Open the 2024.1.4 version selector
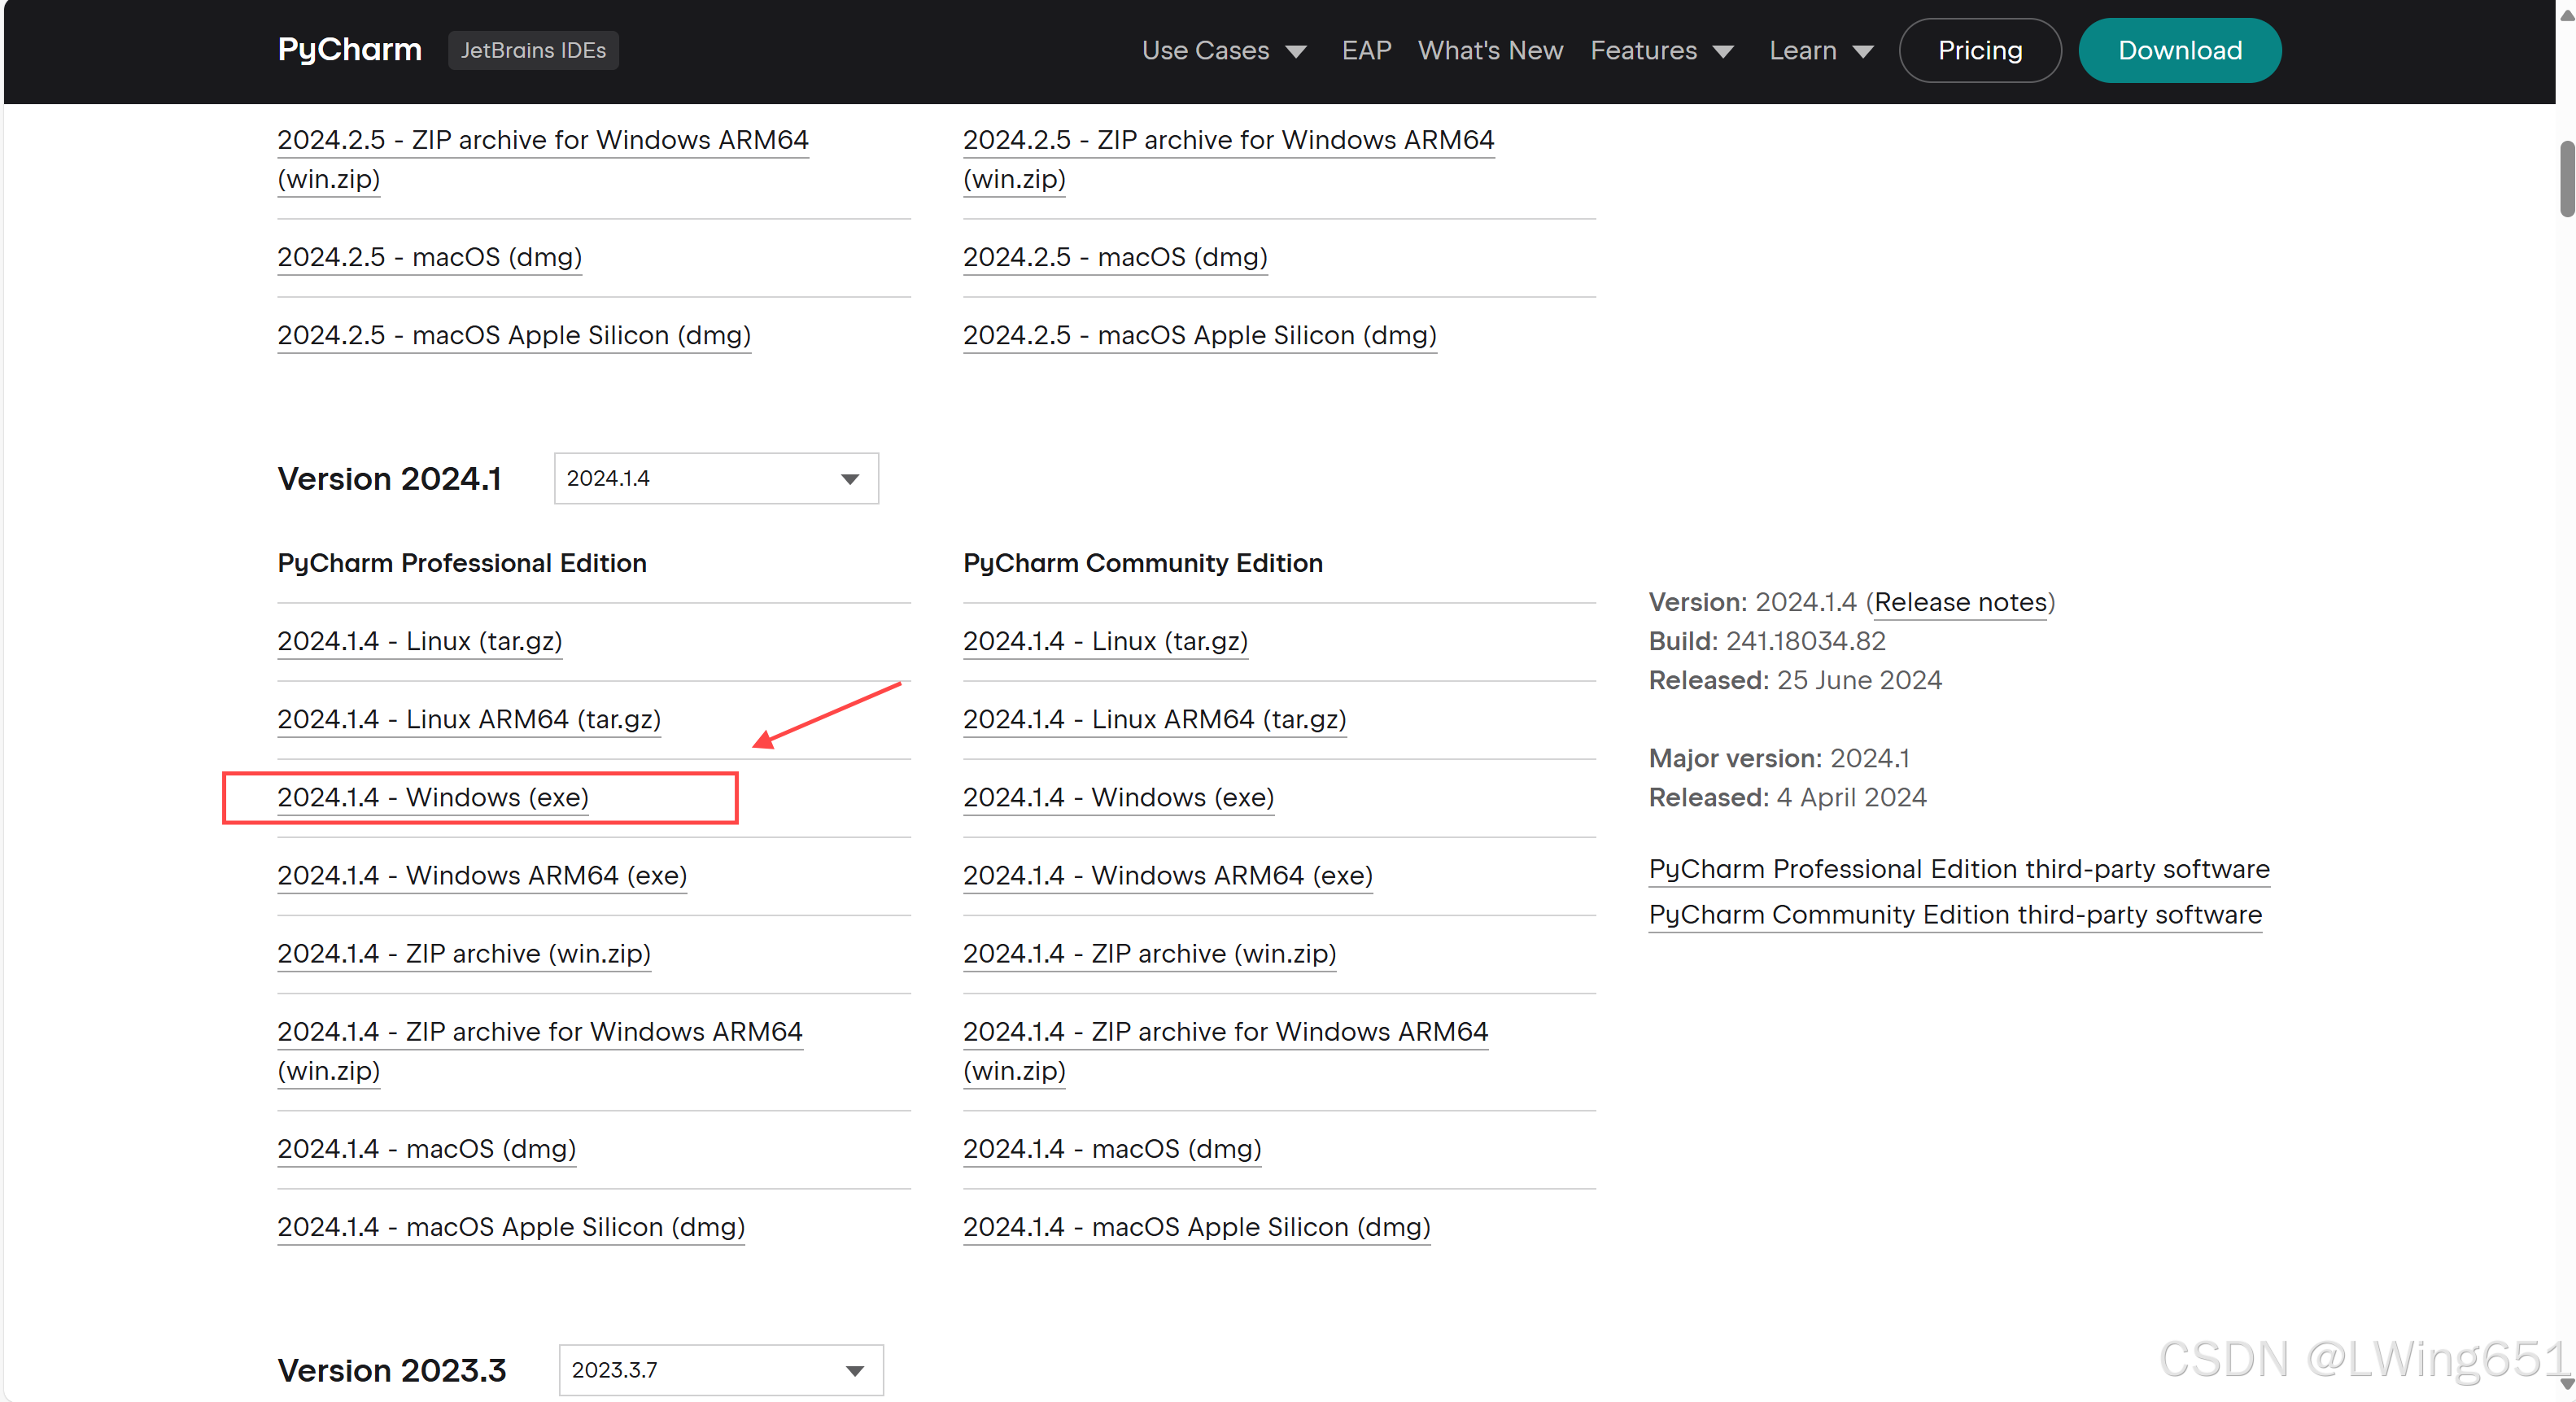The width and height of the screenshot is (2576, 1402). pos(715,478)
